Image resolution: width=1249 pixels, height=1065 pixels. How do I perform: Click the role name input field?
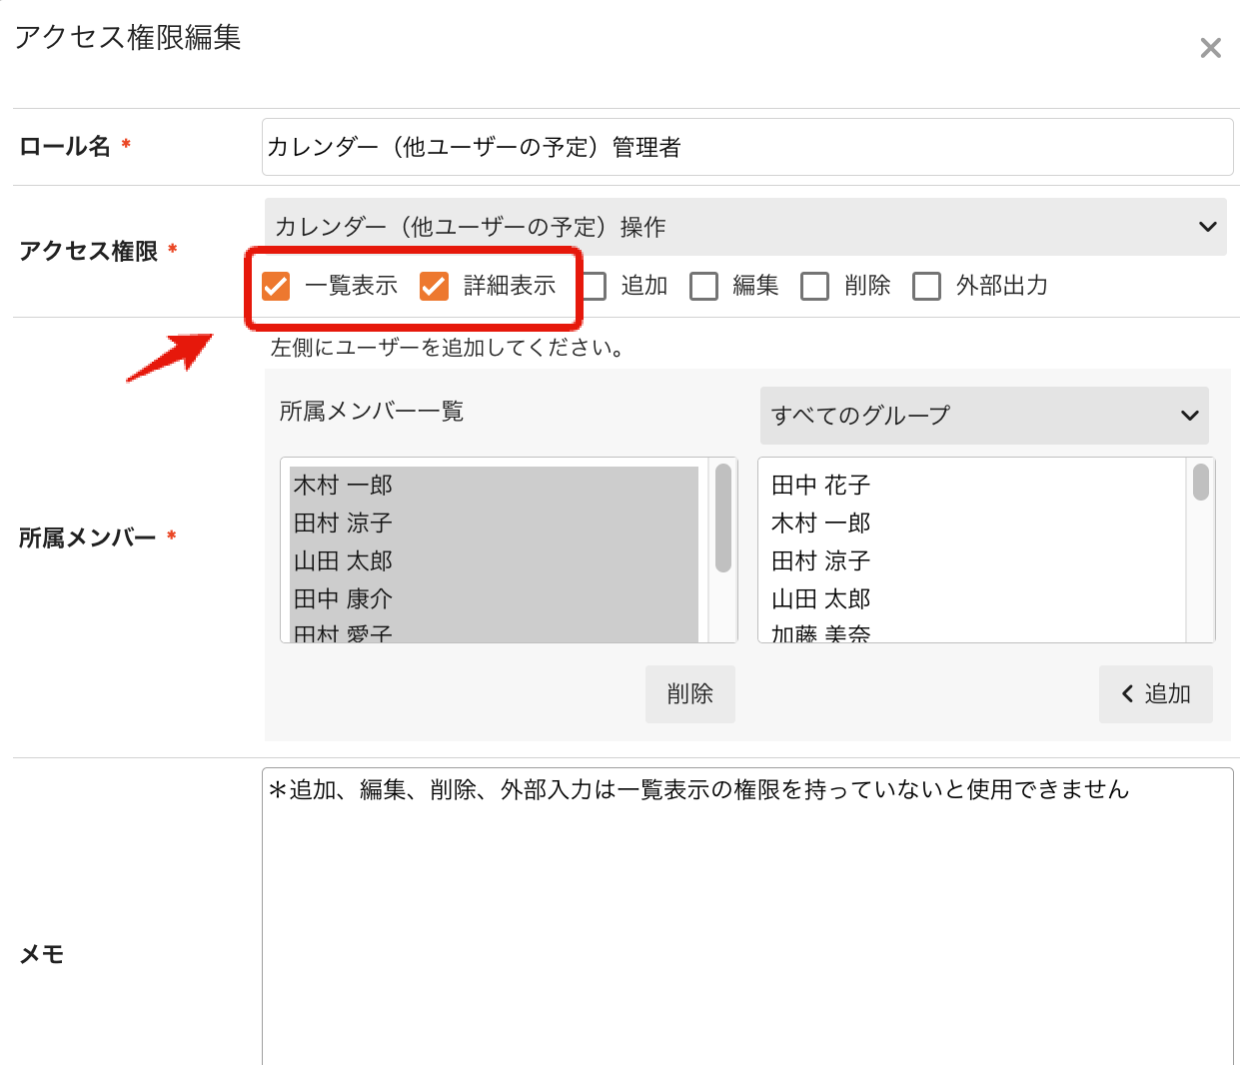point(746,148)
